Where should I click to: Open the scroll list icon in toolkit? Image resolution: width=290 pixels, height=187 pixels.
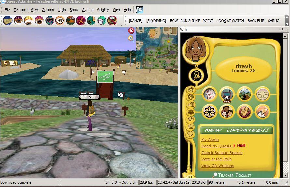coord(209,94)
